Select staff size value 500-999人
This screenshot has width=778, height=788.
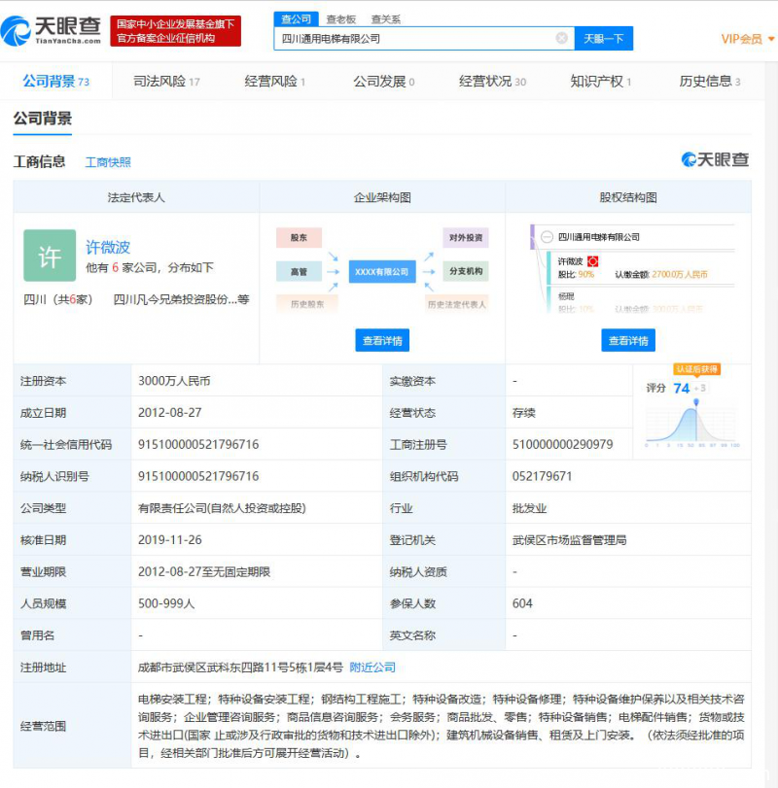point(166,603)
